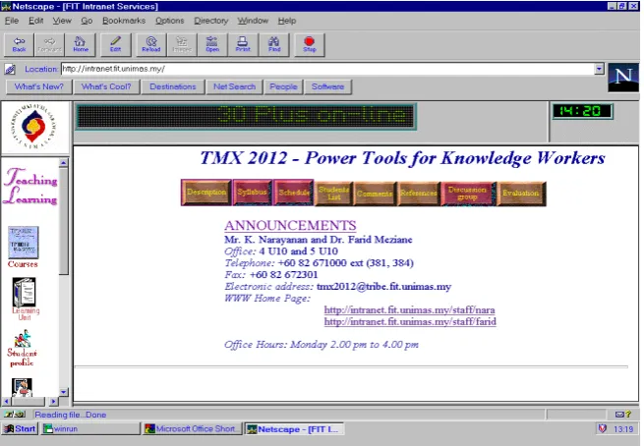Click the tmx2012@tribe.fit.unimas.my email address
Image resolution: width=644 pixels, height=446 pixels.
click(383, 287)
